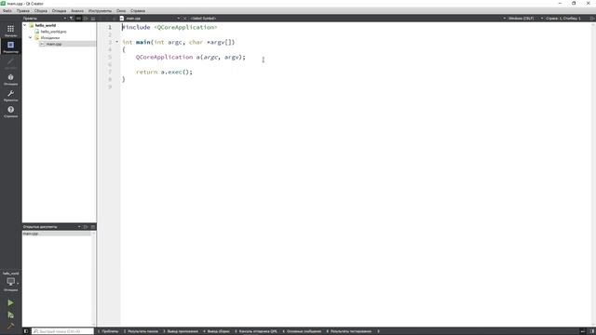Viewport: 596px width, 335px height.
Task: Select main.cpp in the project tree
Action: click(54, 44)
